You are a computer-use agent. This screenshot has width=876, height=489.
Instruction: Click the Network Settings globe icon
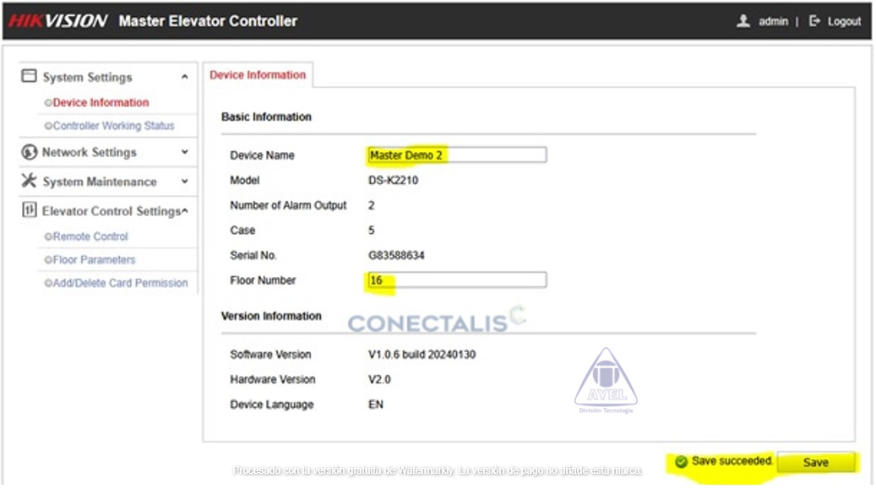point(29,152)
